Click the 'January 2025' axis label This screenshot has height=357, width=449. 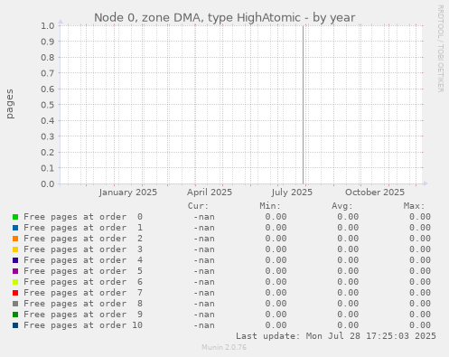pos(128,193)
